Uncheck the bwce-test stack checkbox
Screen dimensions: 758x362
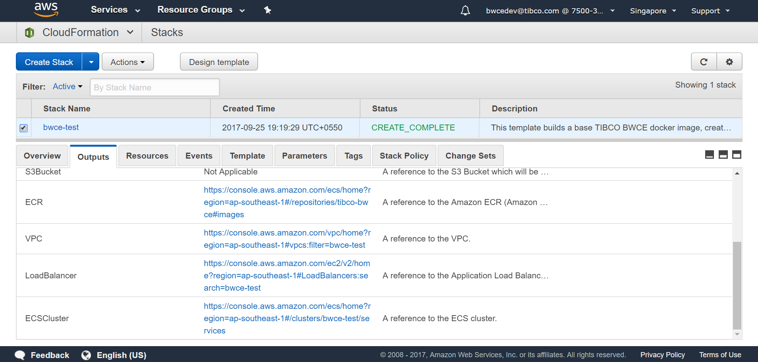(x=23, y=128)
